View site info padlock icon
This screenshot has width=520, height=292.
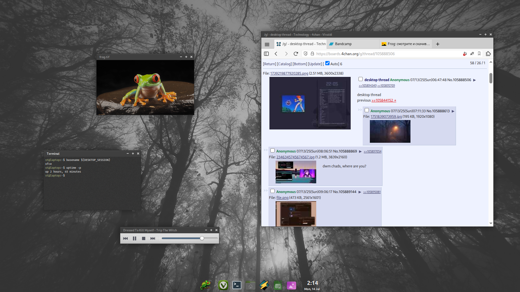coord(312,54)
